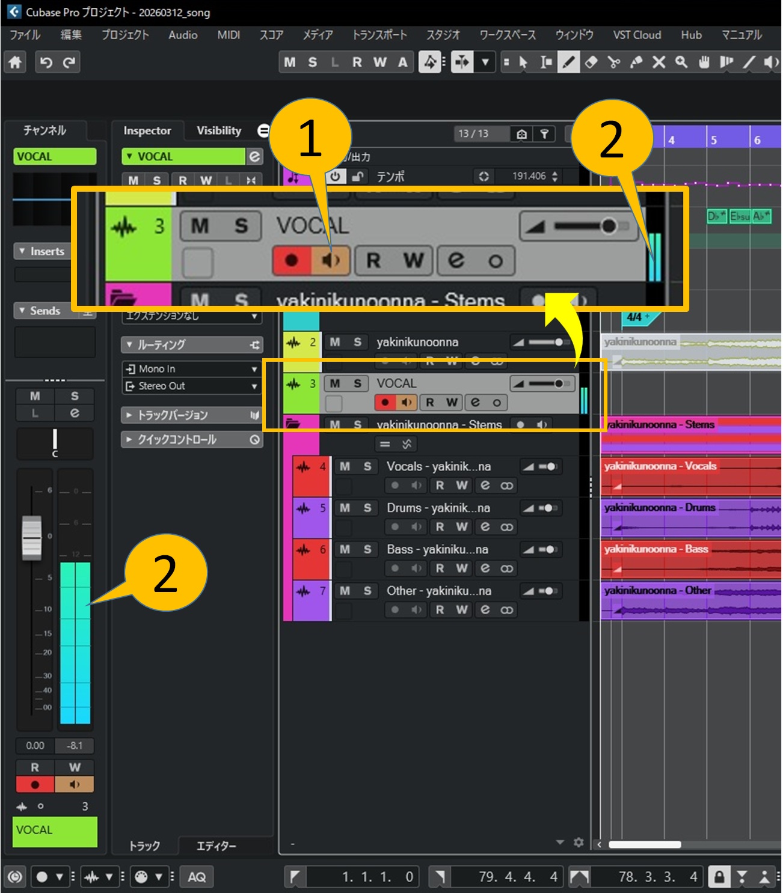Open the Stereo Out output routing dropdown
783x893 pixels.
click(x=192, y=386)
